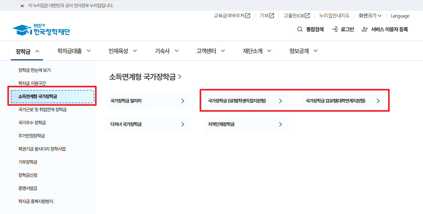423x214 pixels.
Task: Open 국가장학금 I유형(학생직접지원형) card
Action: pyautogui.click(x=246, y=101)
